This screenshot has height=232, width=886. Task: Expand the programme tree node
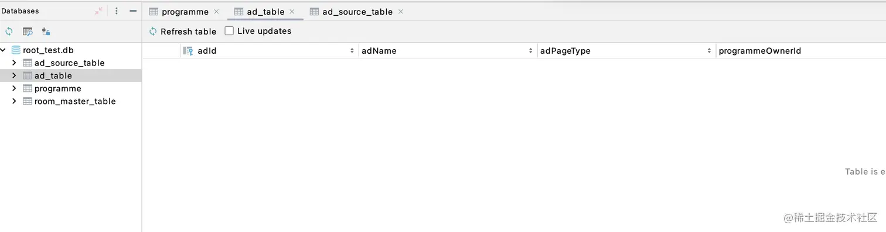[14, 89]
